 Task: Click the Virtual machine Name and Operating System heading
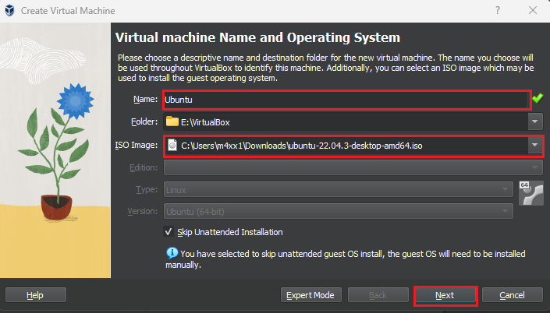pos(257,37)
